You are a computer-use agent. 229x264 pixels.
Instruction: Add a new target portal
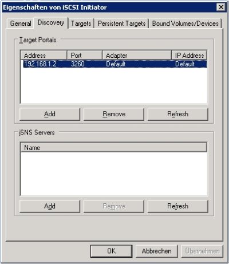coord(50,114)
